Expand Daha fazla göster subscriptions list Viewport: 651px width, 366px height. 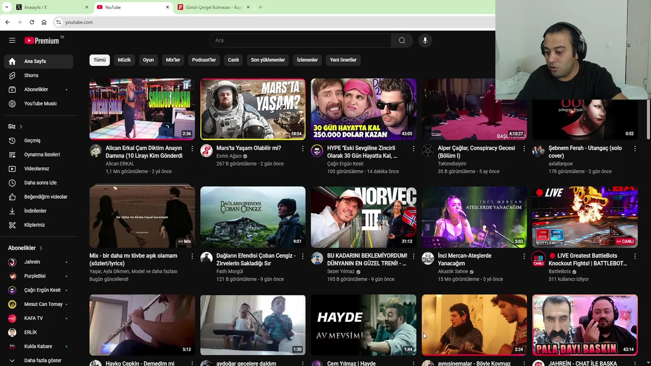click(x=39, y=360)
